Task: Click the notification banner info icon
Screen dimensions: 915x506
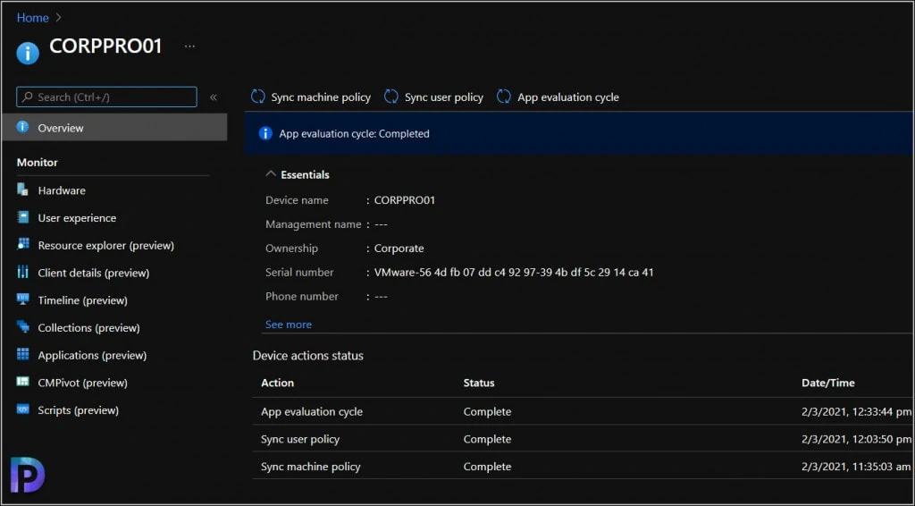Action: (265, 133)
